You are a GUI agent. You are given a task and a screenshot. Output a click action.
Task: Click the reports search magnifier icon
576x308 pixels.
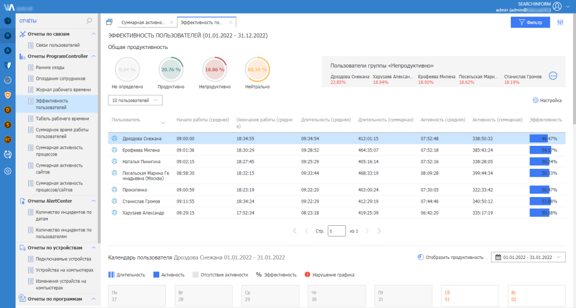pyautogui.click(x=89, y=21)
